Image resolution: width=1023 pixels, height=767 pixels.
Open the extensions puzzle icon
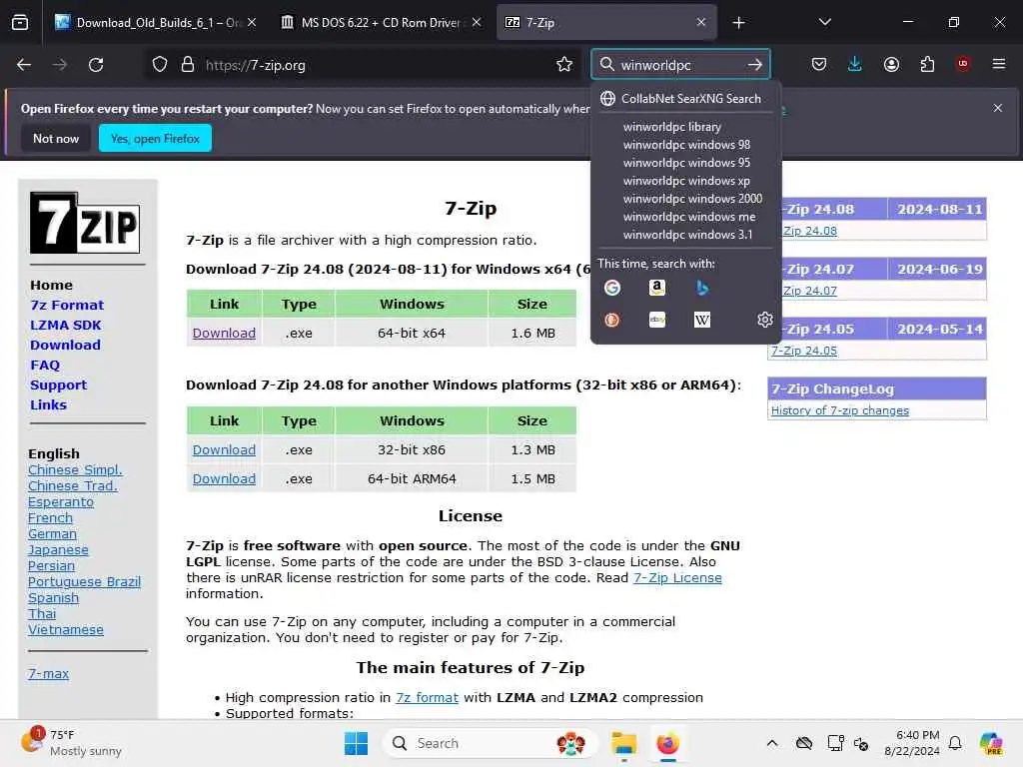pyautogui.click(x=927, y=65)
